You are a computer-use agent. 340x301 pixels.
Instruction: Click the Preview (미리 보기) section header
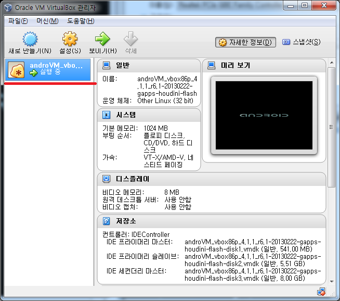264,66
